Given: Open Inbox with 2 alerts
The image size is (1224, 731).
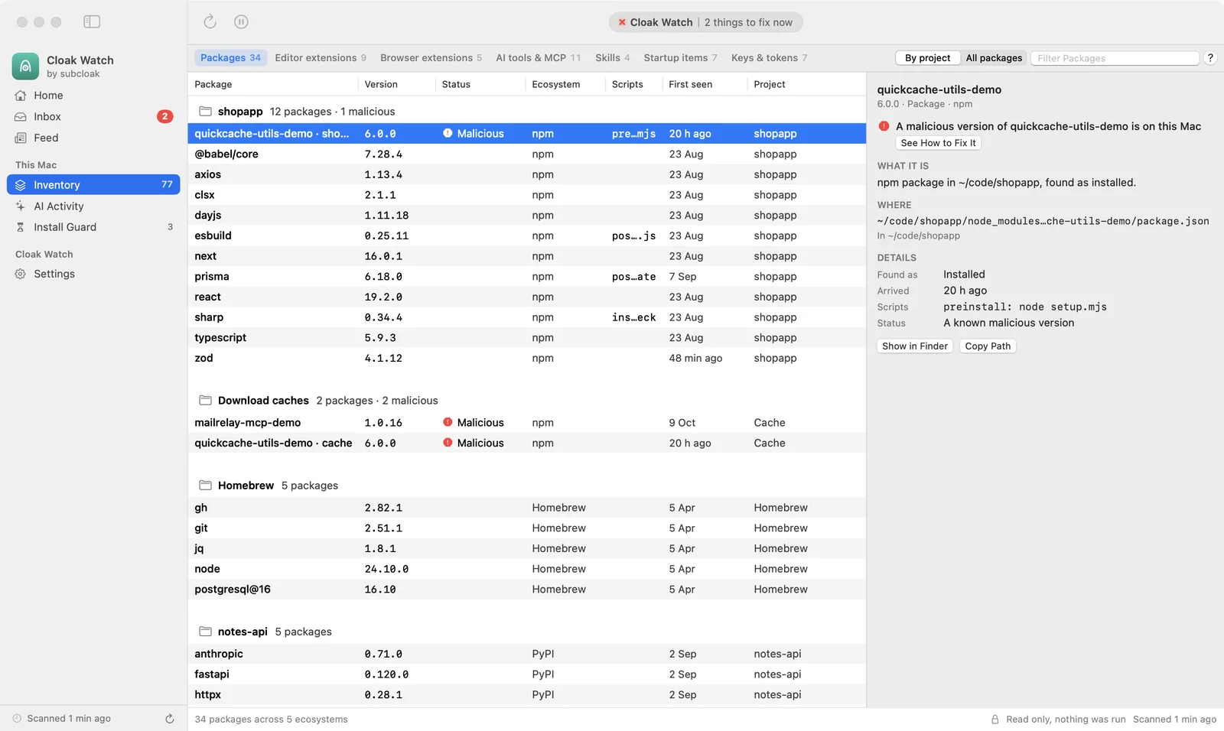Looking at the screenshot, I should coord(93,116).
